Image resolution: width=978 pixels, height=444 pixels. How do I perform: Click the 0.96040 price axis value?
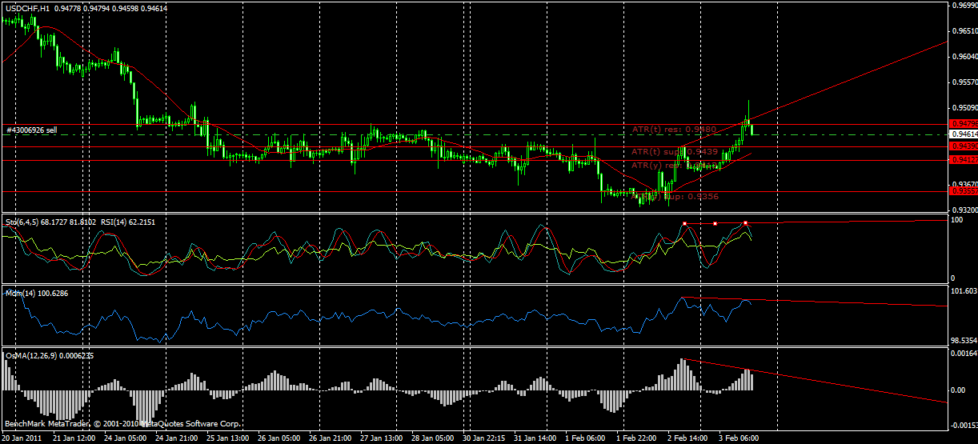(964, 57)
